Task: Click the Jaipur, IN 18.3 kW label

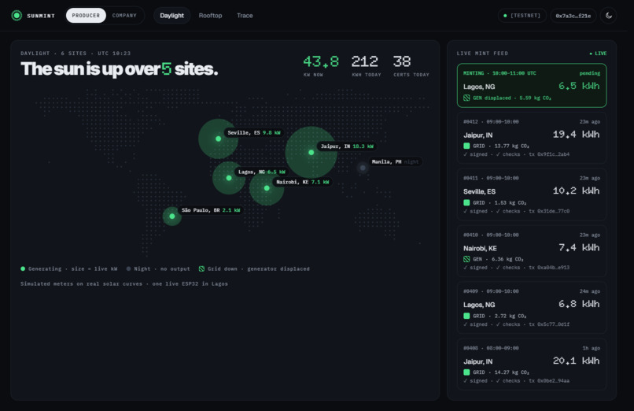Action: point(347,146)
